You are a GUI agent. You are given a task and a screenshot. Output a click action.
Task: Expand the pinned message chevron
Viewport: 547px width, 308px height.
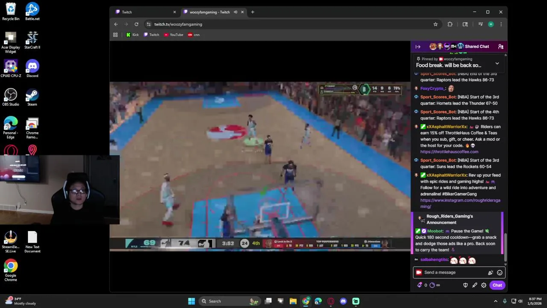(497, 63)
